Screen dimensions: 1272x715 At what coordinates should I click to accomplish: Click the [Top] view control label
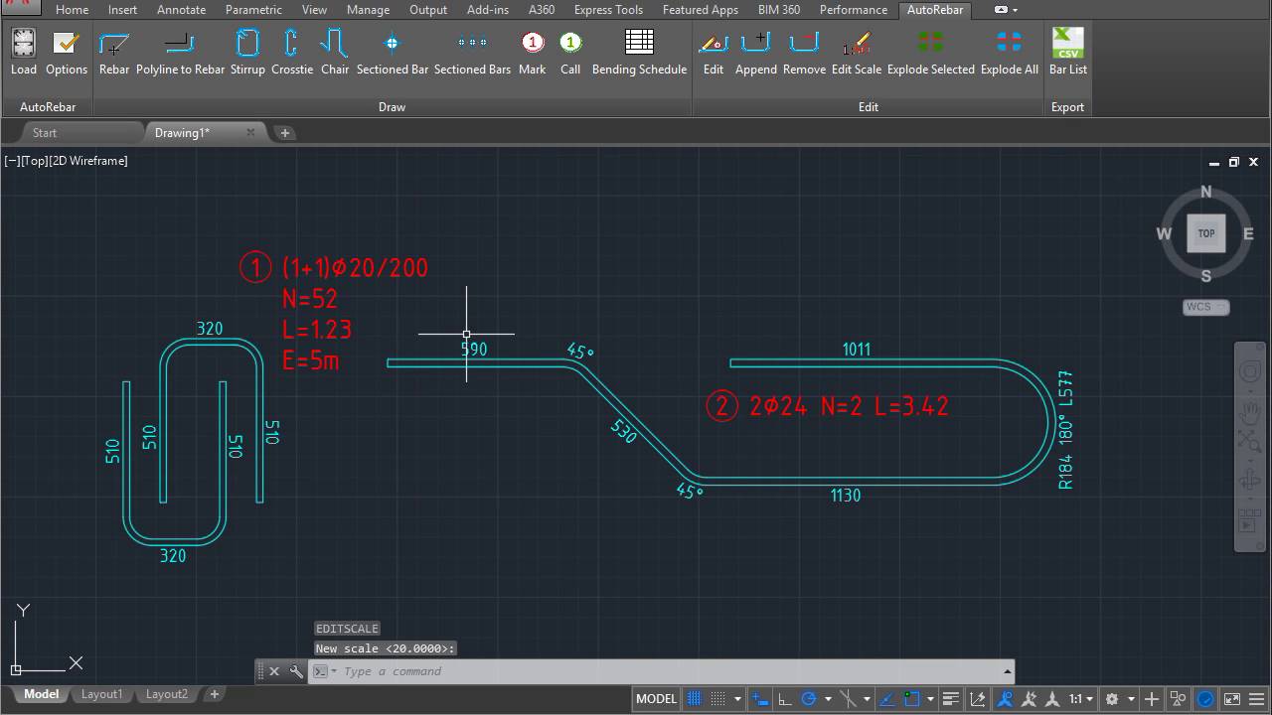tap(33, 161)
